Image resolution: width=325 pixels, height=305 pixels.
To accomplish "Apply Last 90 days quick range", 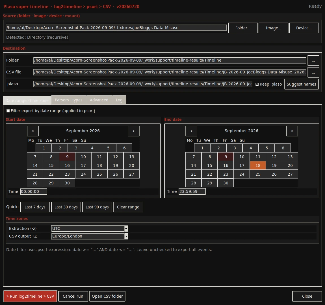I will (x=97, y=207).
